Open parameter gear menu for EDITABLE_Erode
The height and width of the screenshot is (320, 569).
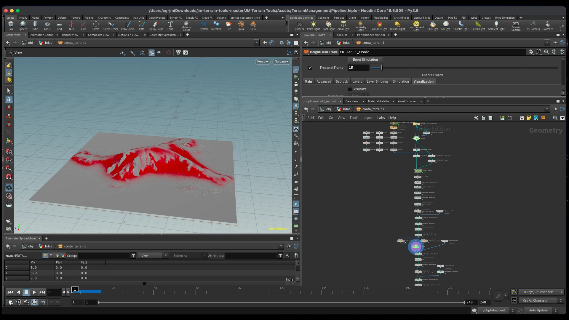(531, 52)
